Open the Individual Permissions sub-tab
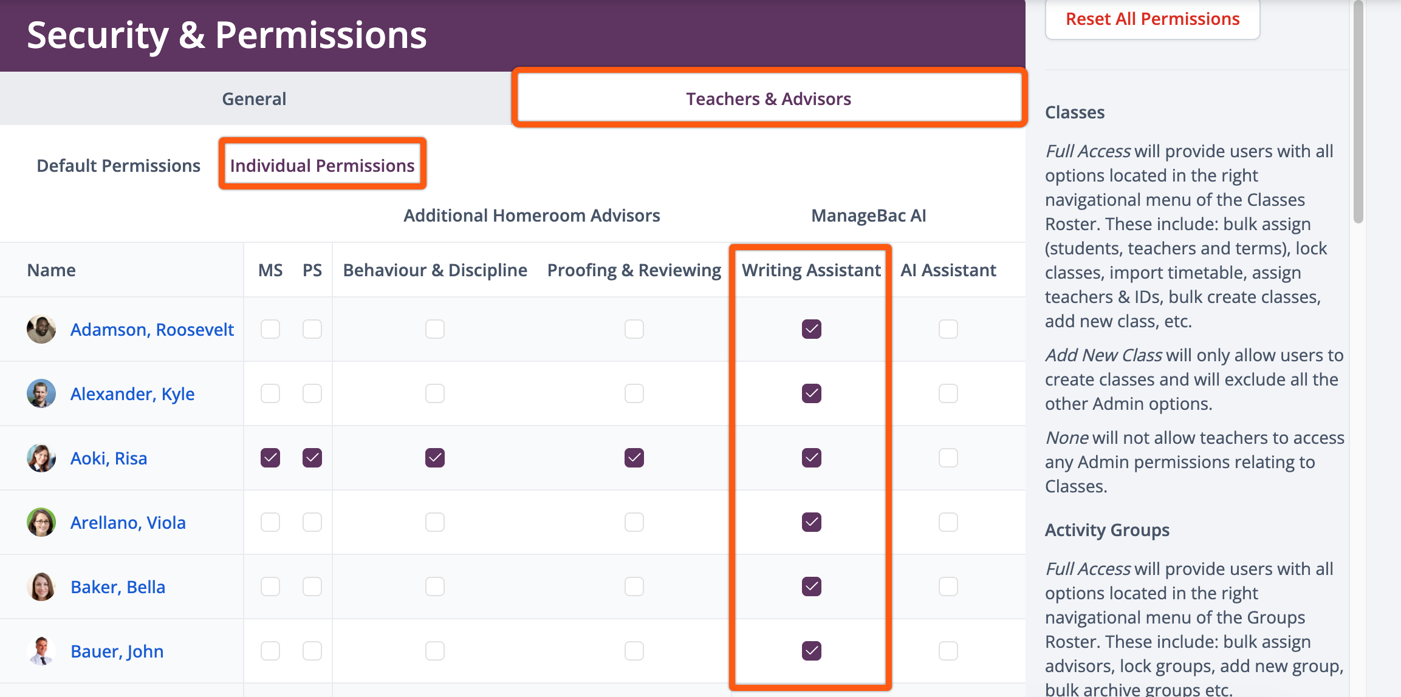The width and height of the screenshot is (1401, 697). (322, 166)
